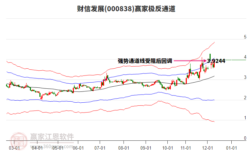
Task: Click the tall green candlestick at the December peak
Action: coord(210,57)
